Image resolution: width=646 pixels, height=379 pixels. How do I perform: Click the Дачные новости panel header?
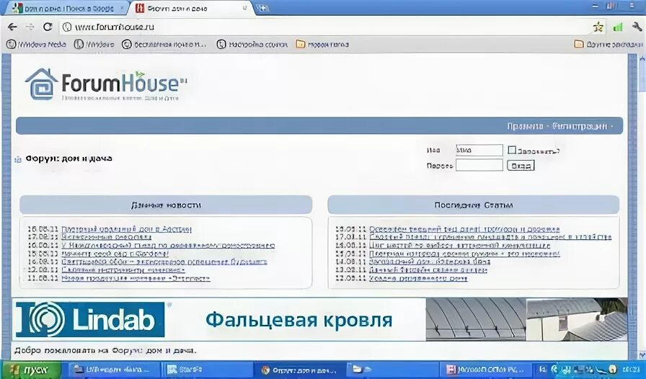click(166, 205)
